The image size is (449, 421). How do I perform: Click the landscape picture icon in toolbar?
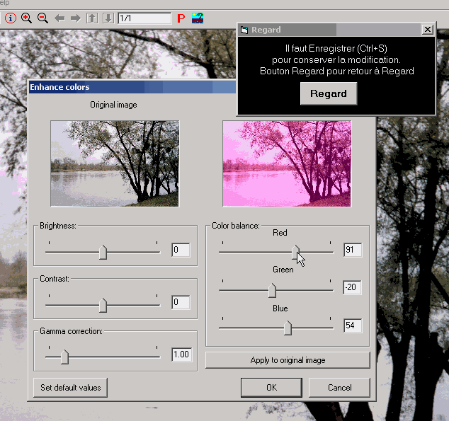pos(198,18)
